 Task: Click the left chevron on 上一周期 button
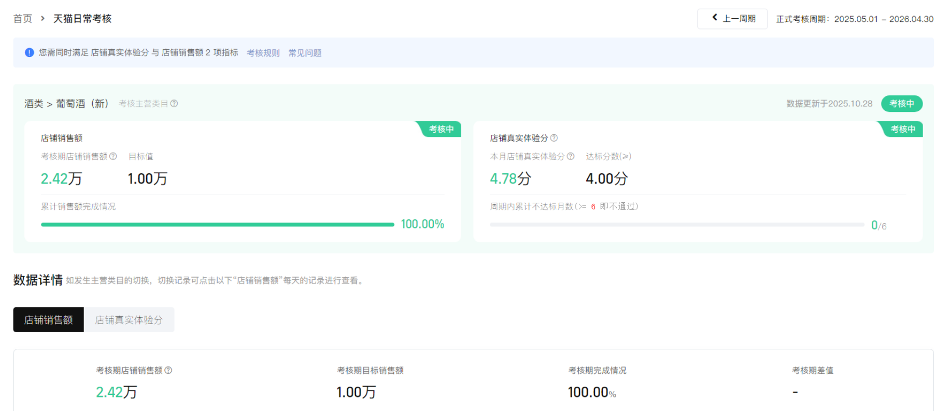pos(715,18)
